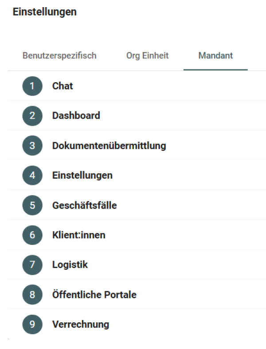Open the Geschäftsfälle section

click(x=84, y=205)
